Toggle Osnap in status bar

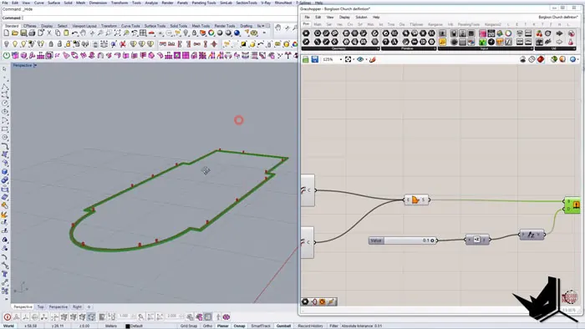(239, 326)
